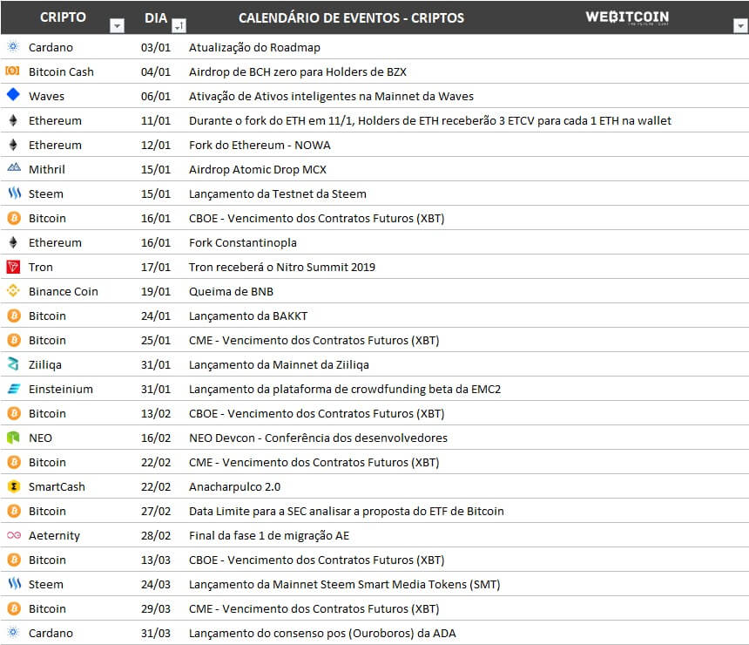
Task: Click the DIA column header
Action: (156, 18)
